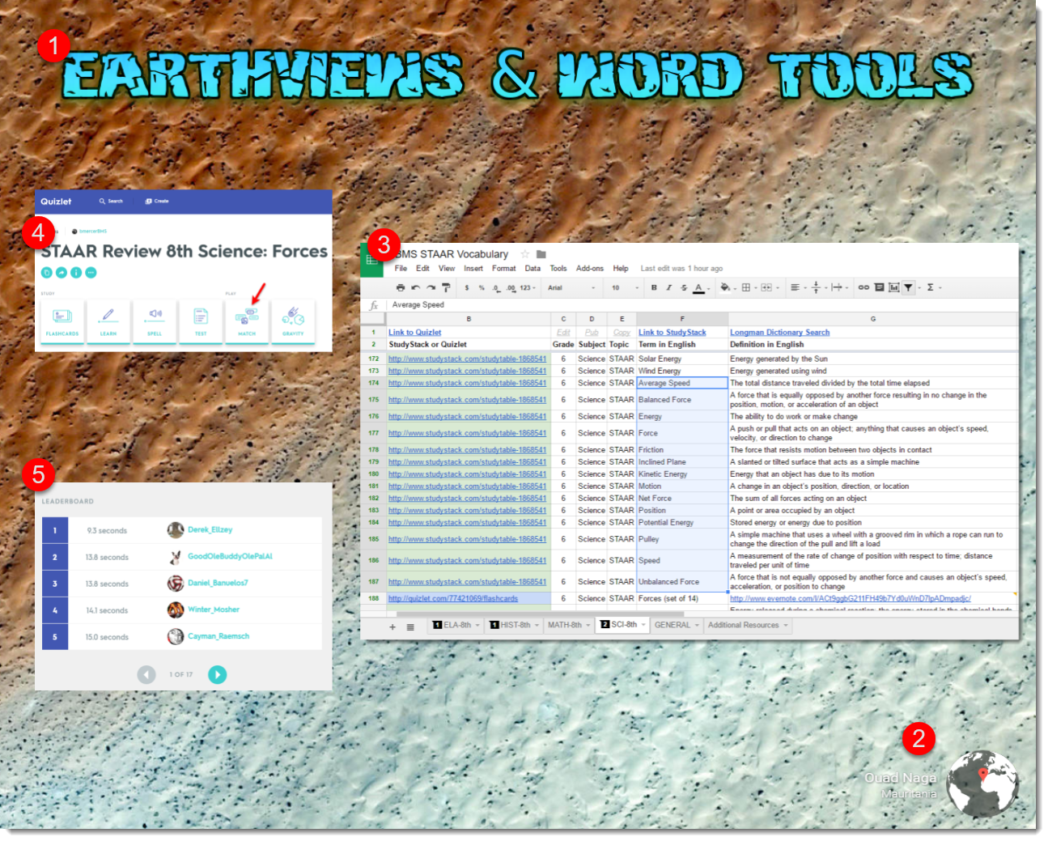
Task: Click the Earth View globe thumbnail
Action: tap(982, 783)
